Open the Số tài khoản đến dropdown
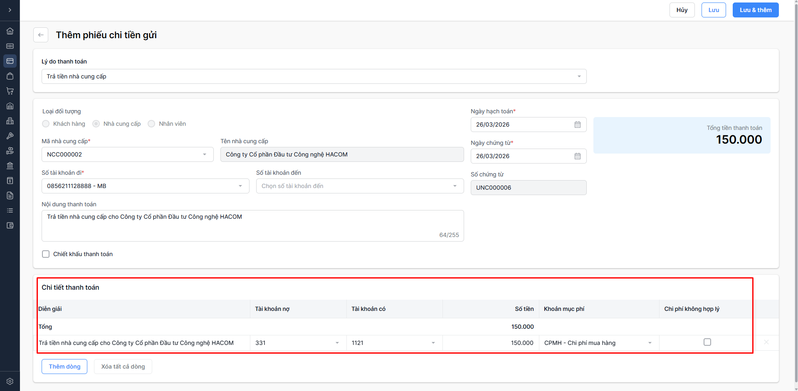 [360, 186]
